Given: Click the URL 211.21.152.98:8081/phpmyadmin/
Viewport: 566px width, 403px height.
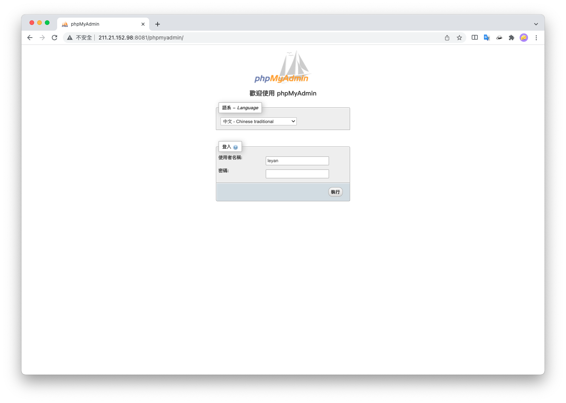Looking at the screenshot, I should pyautogui.click(x=141, y=38).
